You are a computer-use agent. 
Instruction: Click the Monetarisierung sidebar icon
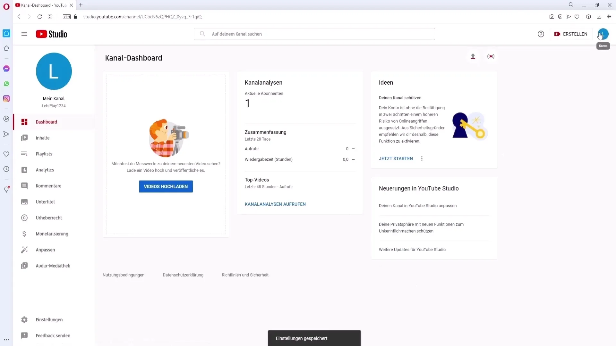point(24,234)
